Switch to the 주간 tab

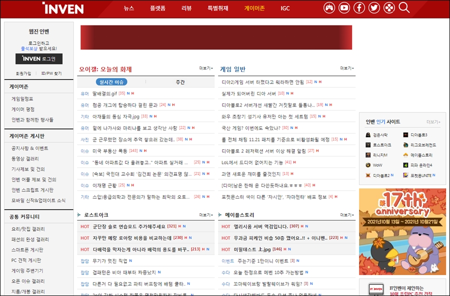coord(180,82)
